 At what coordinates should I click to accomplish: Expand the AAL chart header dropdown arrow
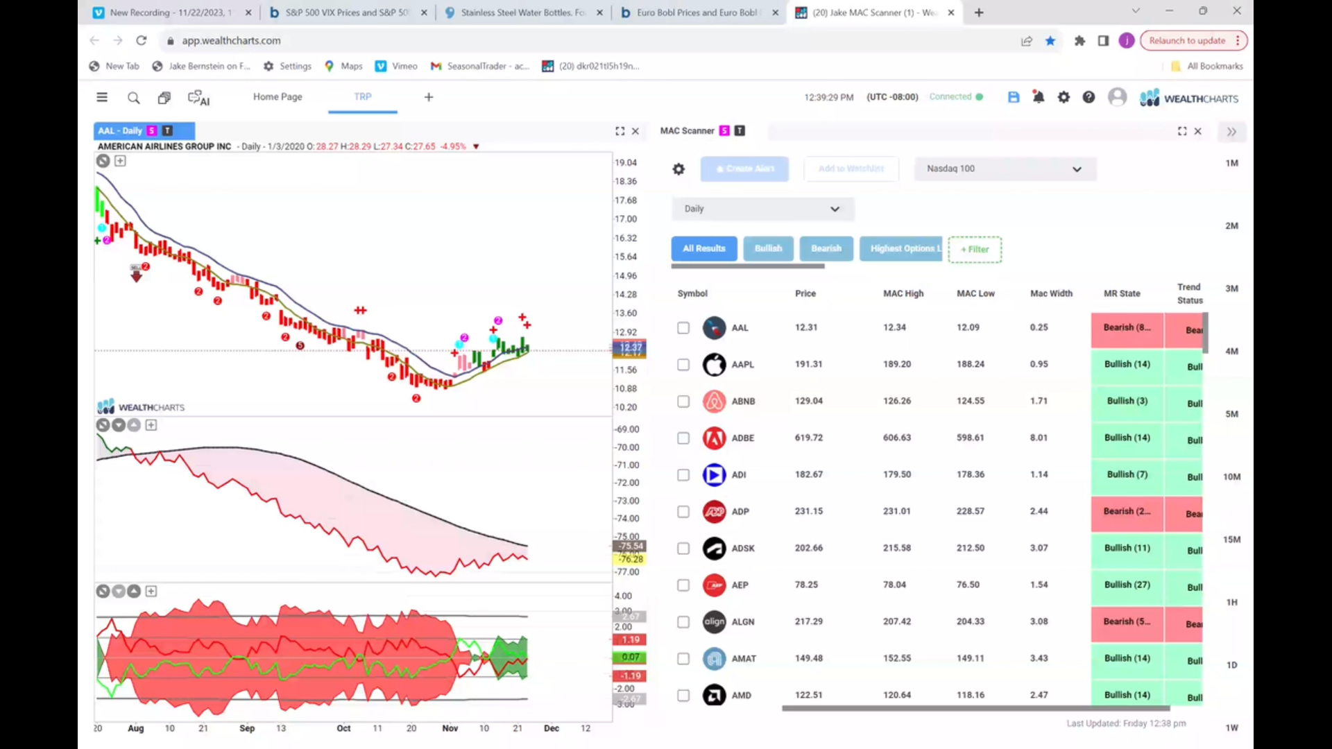476,147
